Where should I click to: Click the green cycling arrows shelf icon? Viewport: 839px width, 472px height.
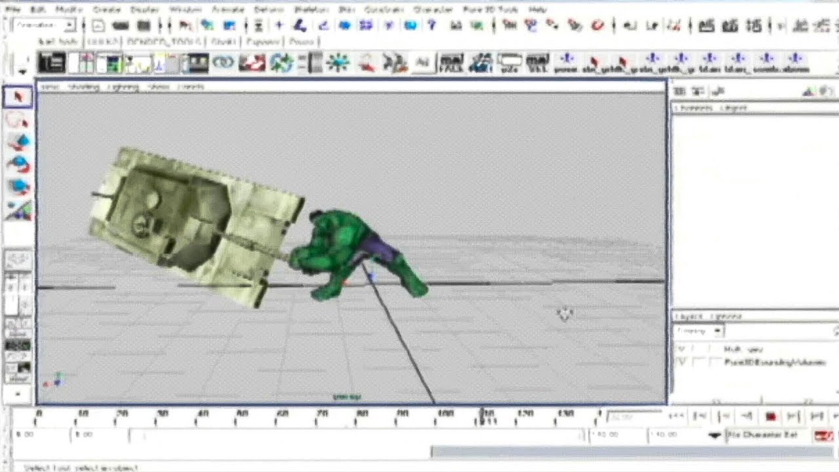pyautogui.click(x=281, y=63)
